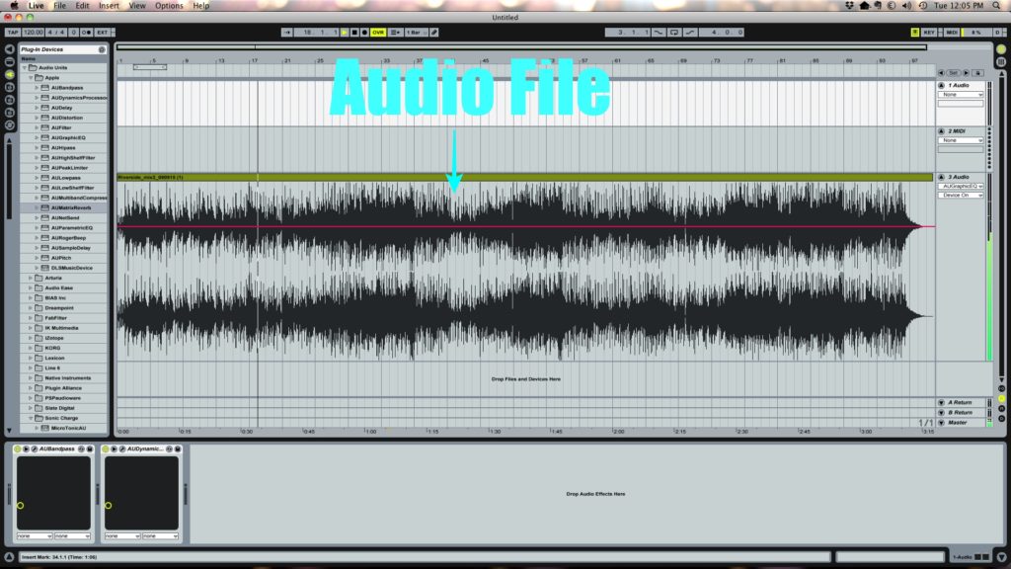Open the Insert menu

(x=109, y=5)
